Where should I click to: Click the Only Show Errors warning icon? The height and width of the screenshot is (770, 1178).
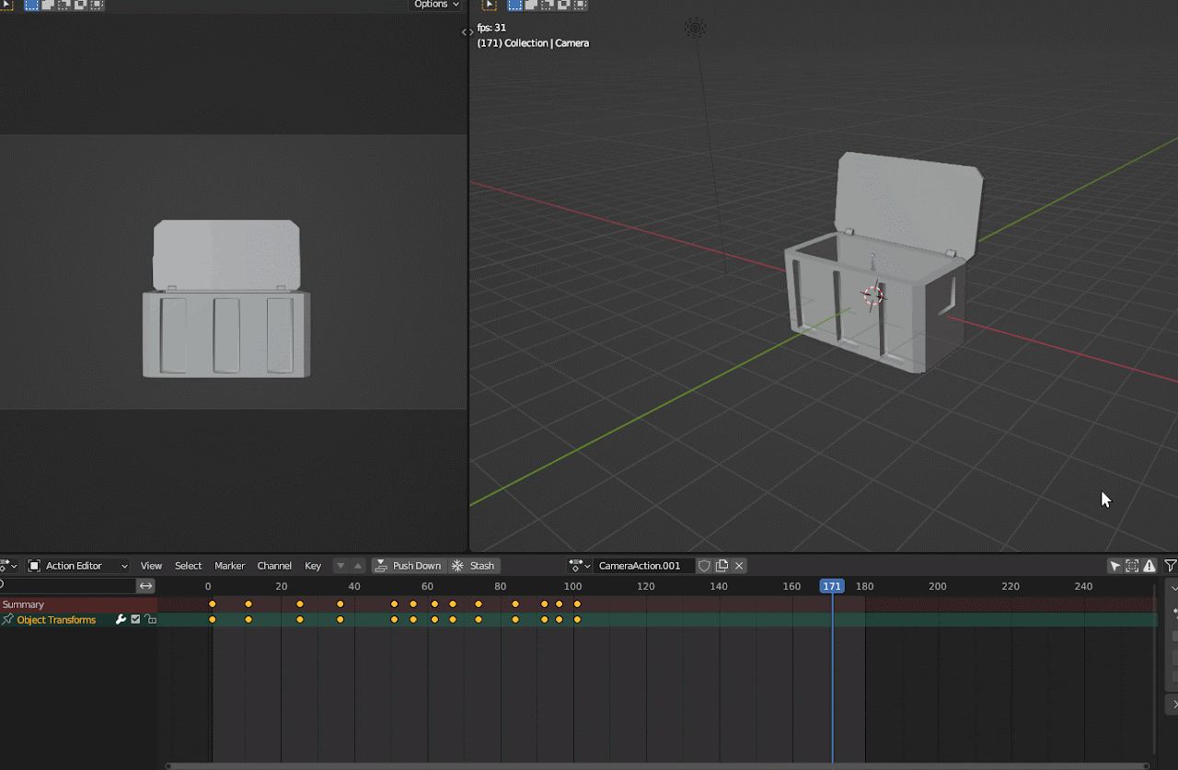[1149, 566]
